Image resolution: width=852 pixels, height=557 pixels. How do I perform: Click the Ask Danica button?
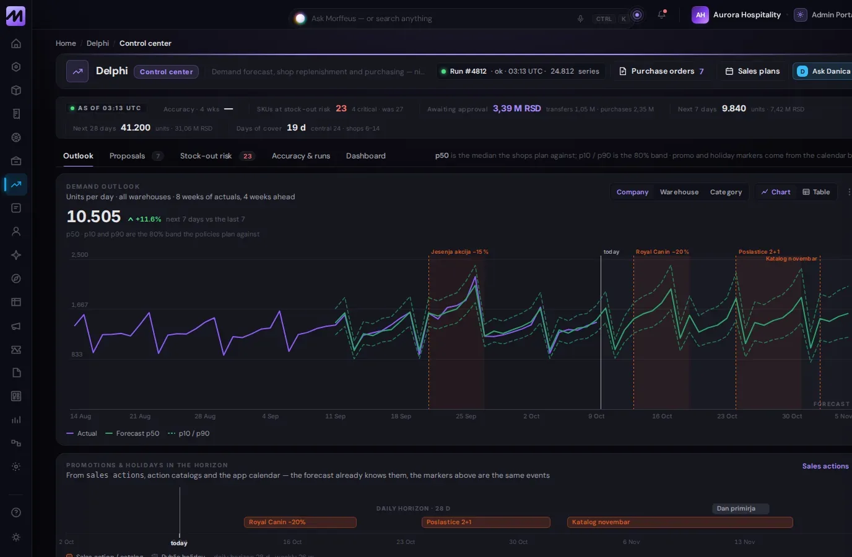pyautogui.click(x=823, y=71)
